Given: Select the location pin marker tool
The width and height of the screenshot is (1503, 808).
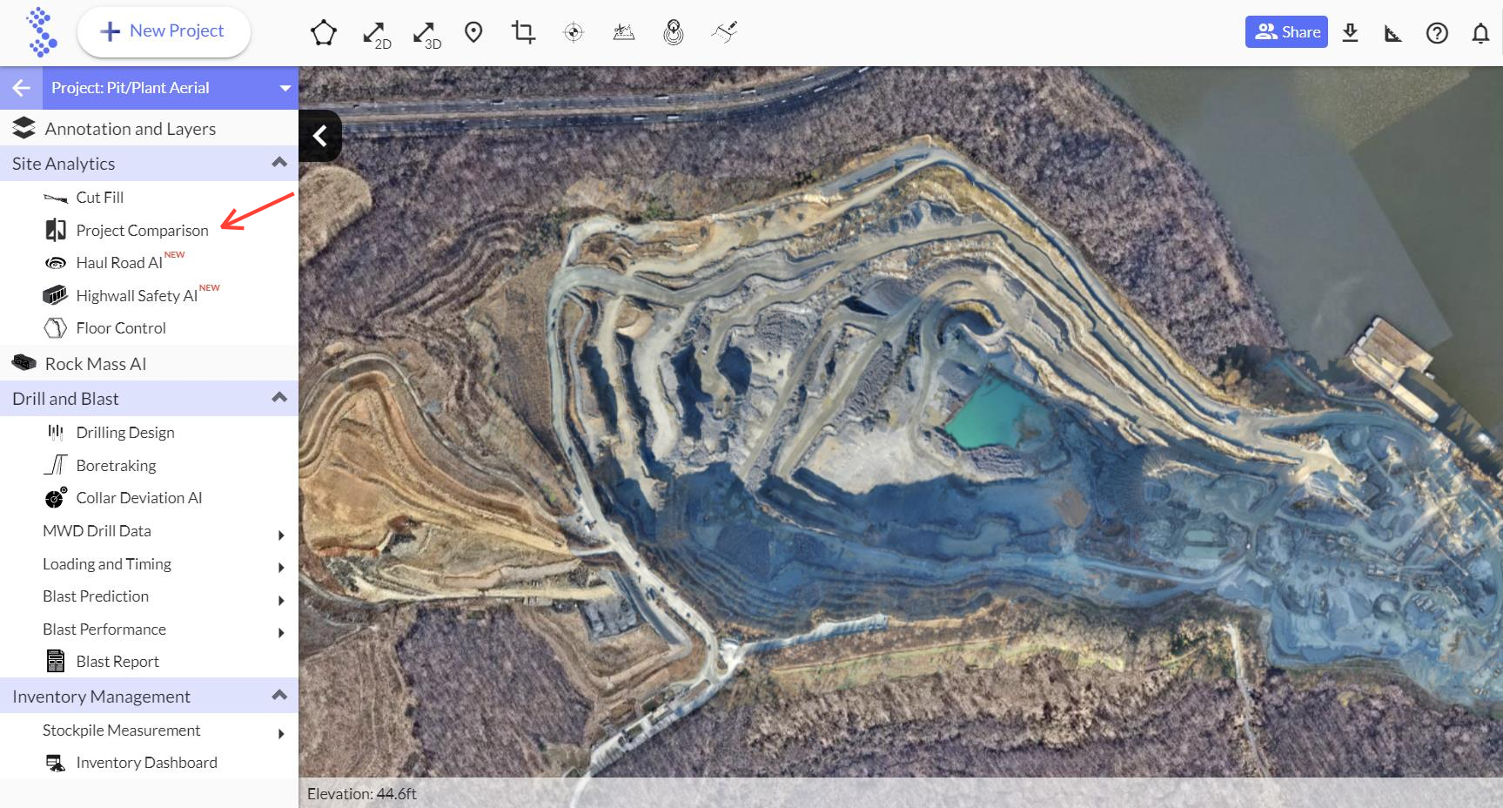Looking at the screenshot, I should coord(473,33).
